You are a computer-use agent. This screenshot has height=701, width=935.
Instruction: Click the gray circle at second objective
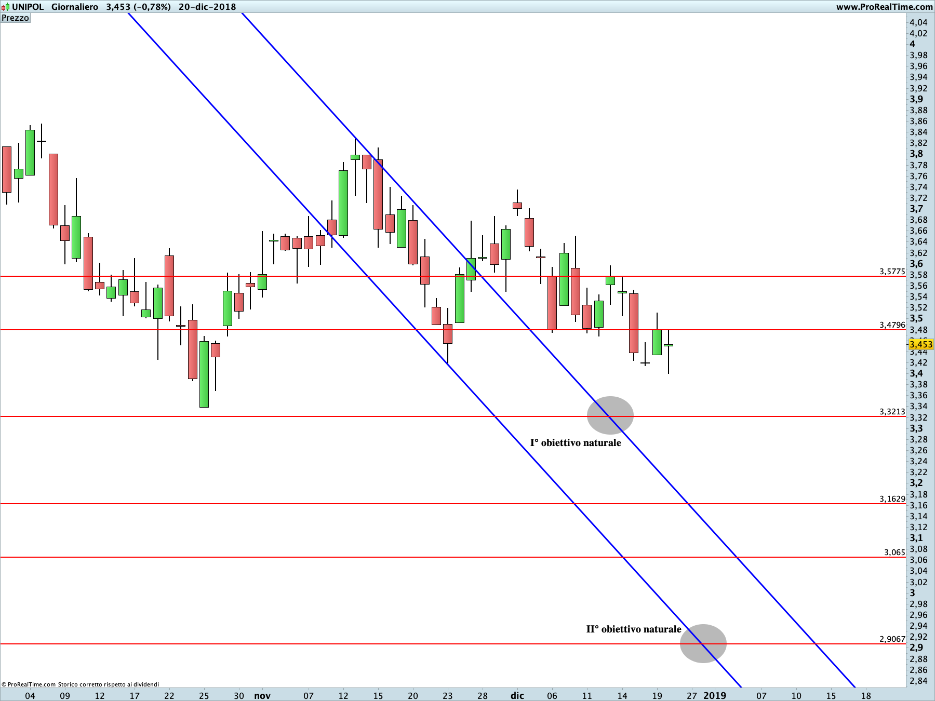703,643
